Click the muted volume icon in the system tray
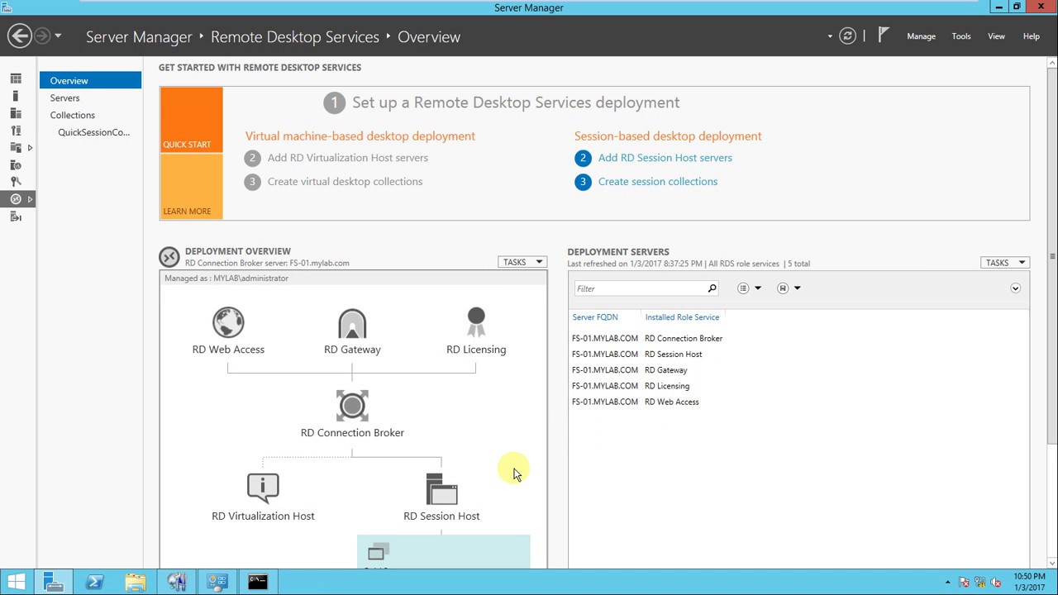This screenshot has width=1058, height=595. (x=996, y=582)
